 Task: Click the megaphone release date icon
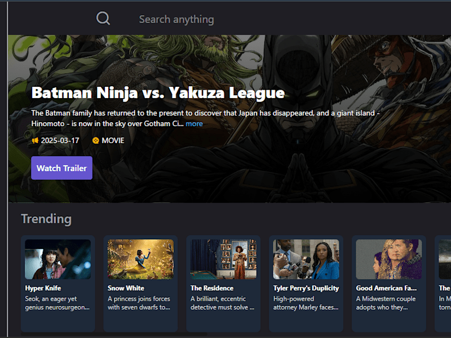tap(35, 140)
